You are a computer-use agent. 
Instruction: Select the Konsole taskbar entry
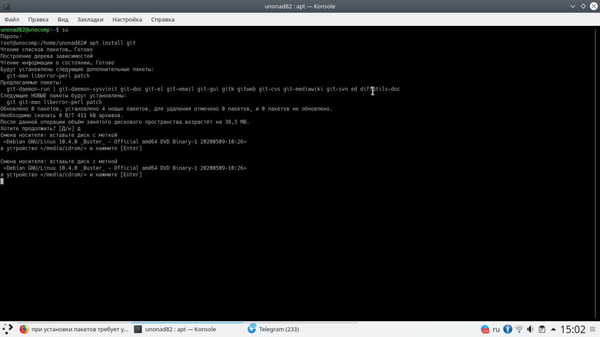point(187,329)
